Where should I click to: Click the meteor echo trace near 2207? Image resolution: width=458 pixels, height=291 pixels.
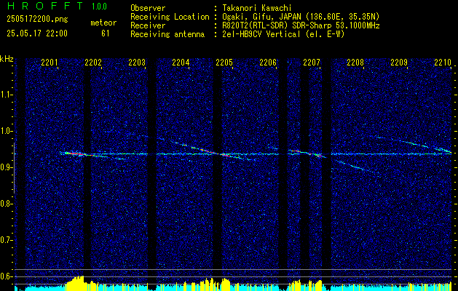pos(307,154)
